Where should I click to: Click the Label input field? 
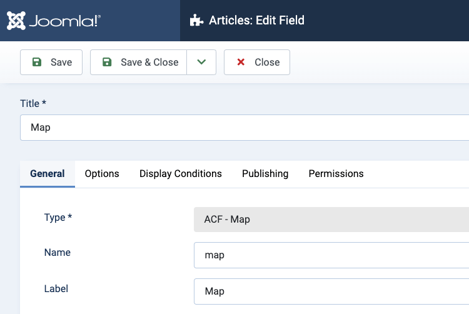(x=331, y=291)
